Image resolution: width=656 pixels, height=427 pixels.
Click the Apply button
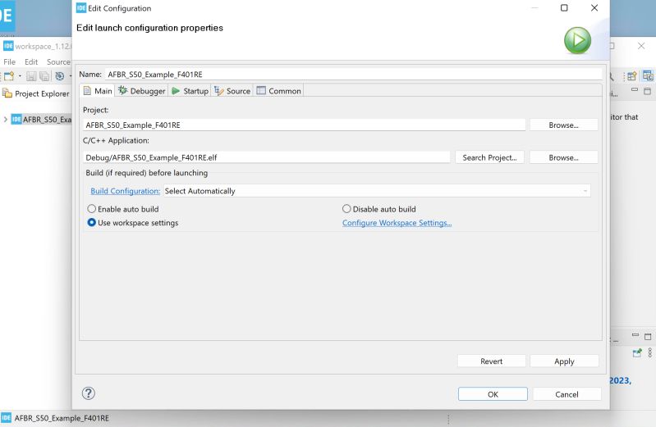(x=564, y=361)
